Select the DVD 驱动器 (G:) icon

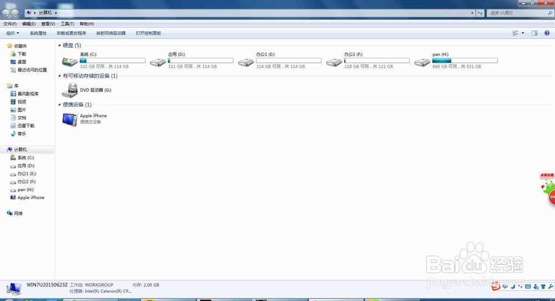(x=70, y=90)
